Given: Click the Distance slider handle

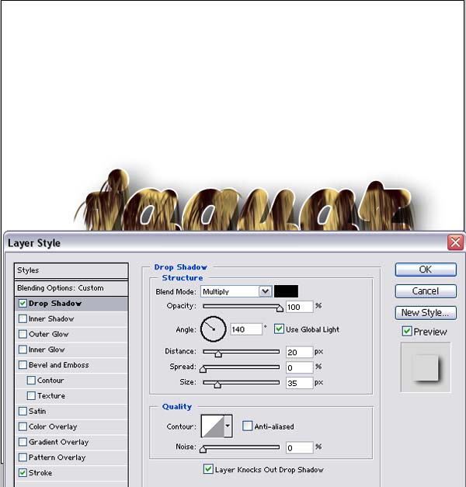Looking at the screenshot, I should tap(218, 353).
